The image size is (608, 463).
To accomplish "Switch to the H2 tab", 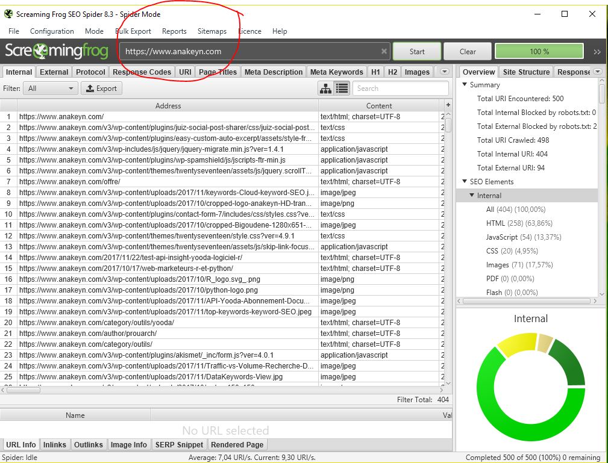I will coord(392,72).
